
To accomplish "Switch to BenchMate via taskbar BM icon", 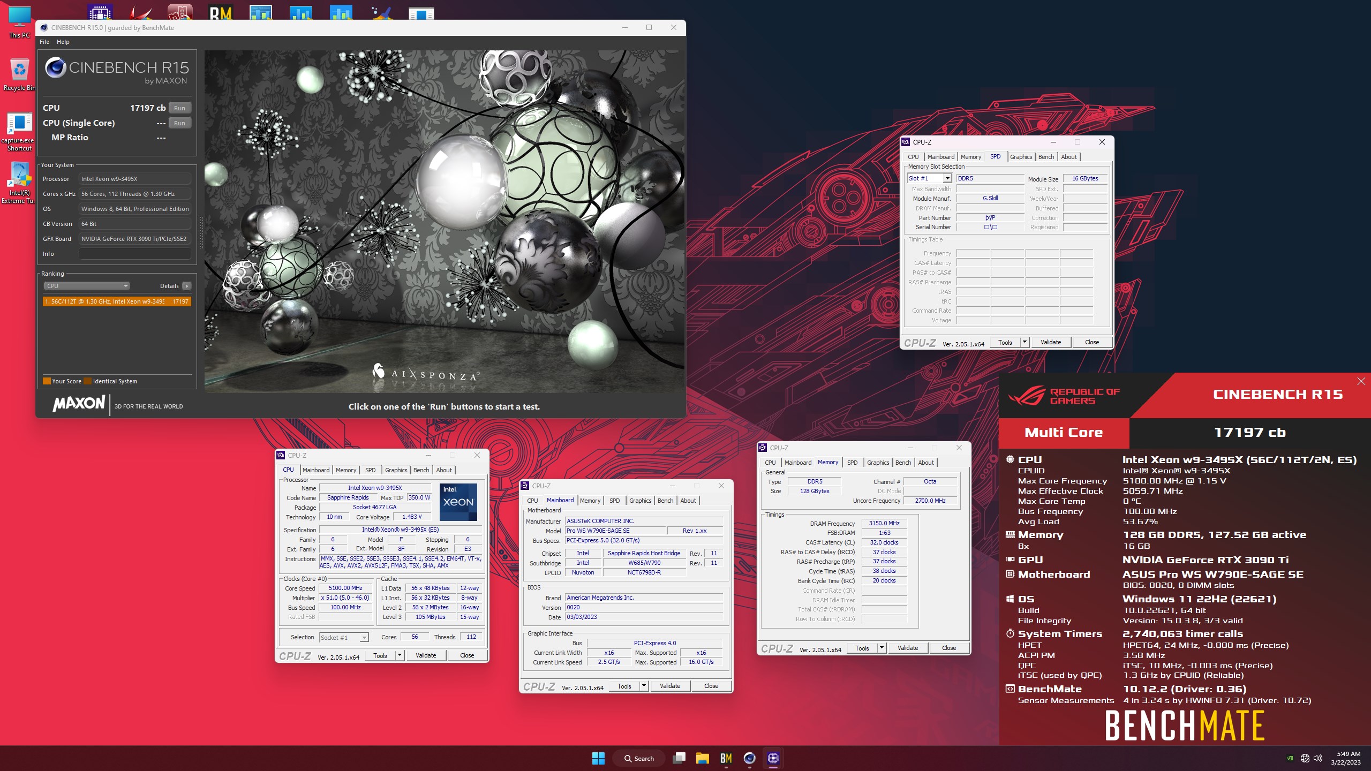I will 726,758.
